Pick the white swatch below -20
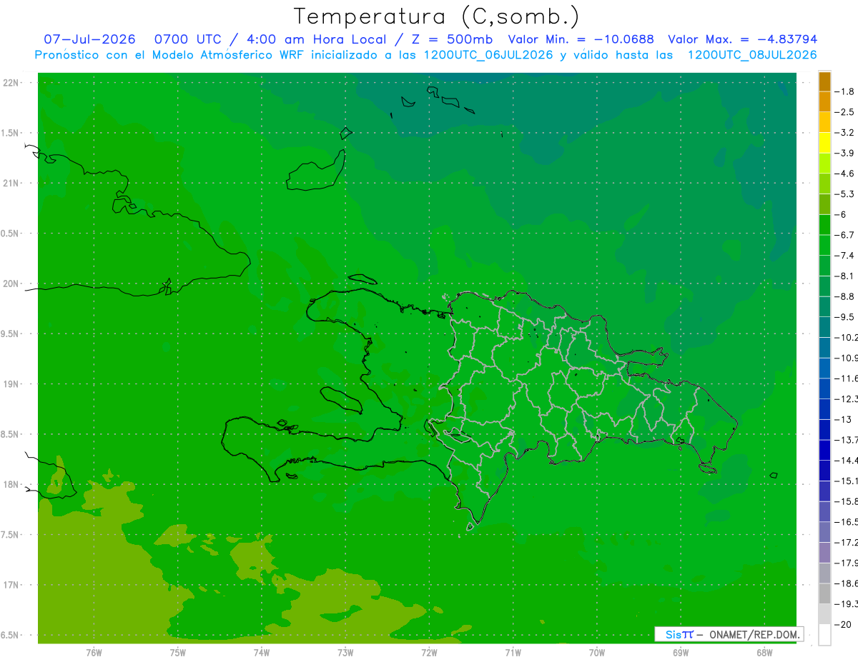The image size is (858, 662). pyautogui.click(x=824, y=634)
